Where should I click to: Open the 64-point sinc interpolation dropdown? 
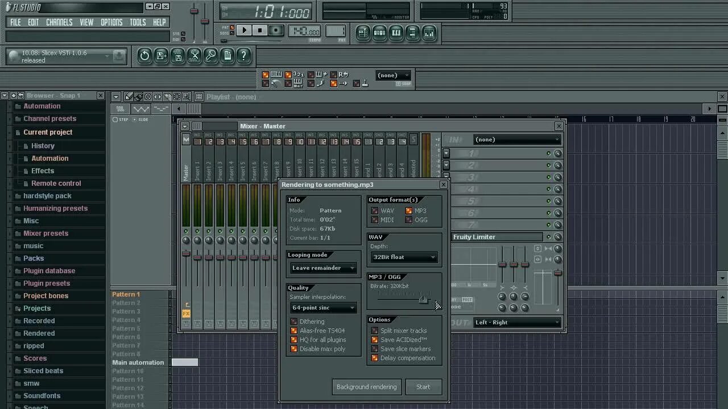(324, 308)
